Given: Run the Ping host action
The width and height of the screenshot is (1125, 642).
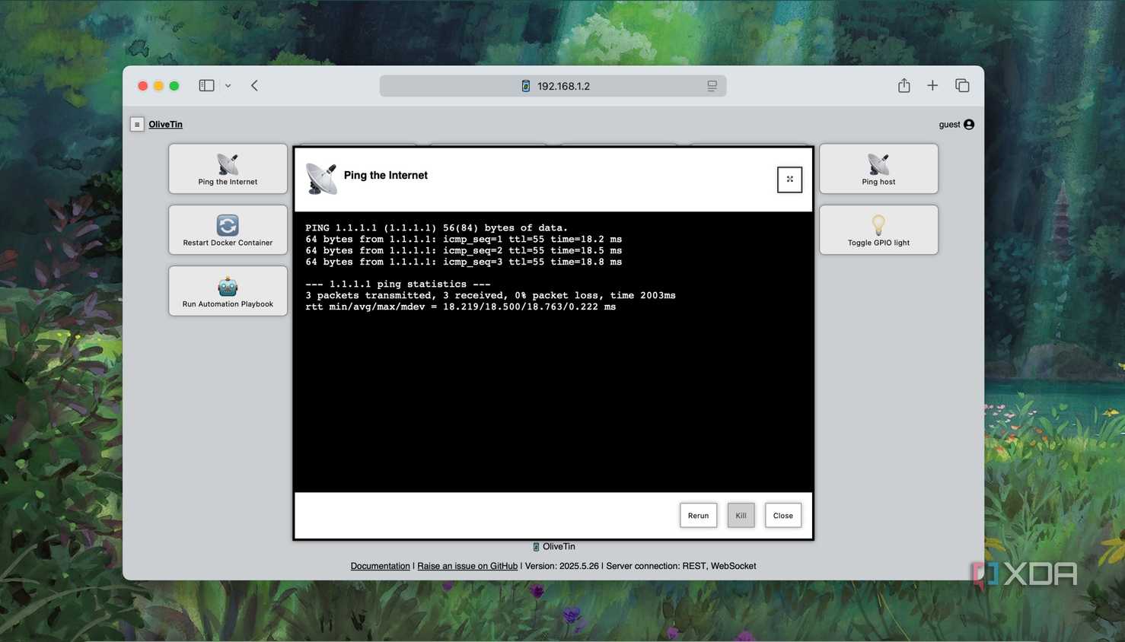Looking at the screenshot, I should pos(878,169).
